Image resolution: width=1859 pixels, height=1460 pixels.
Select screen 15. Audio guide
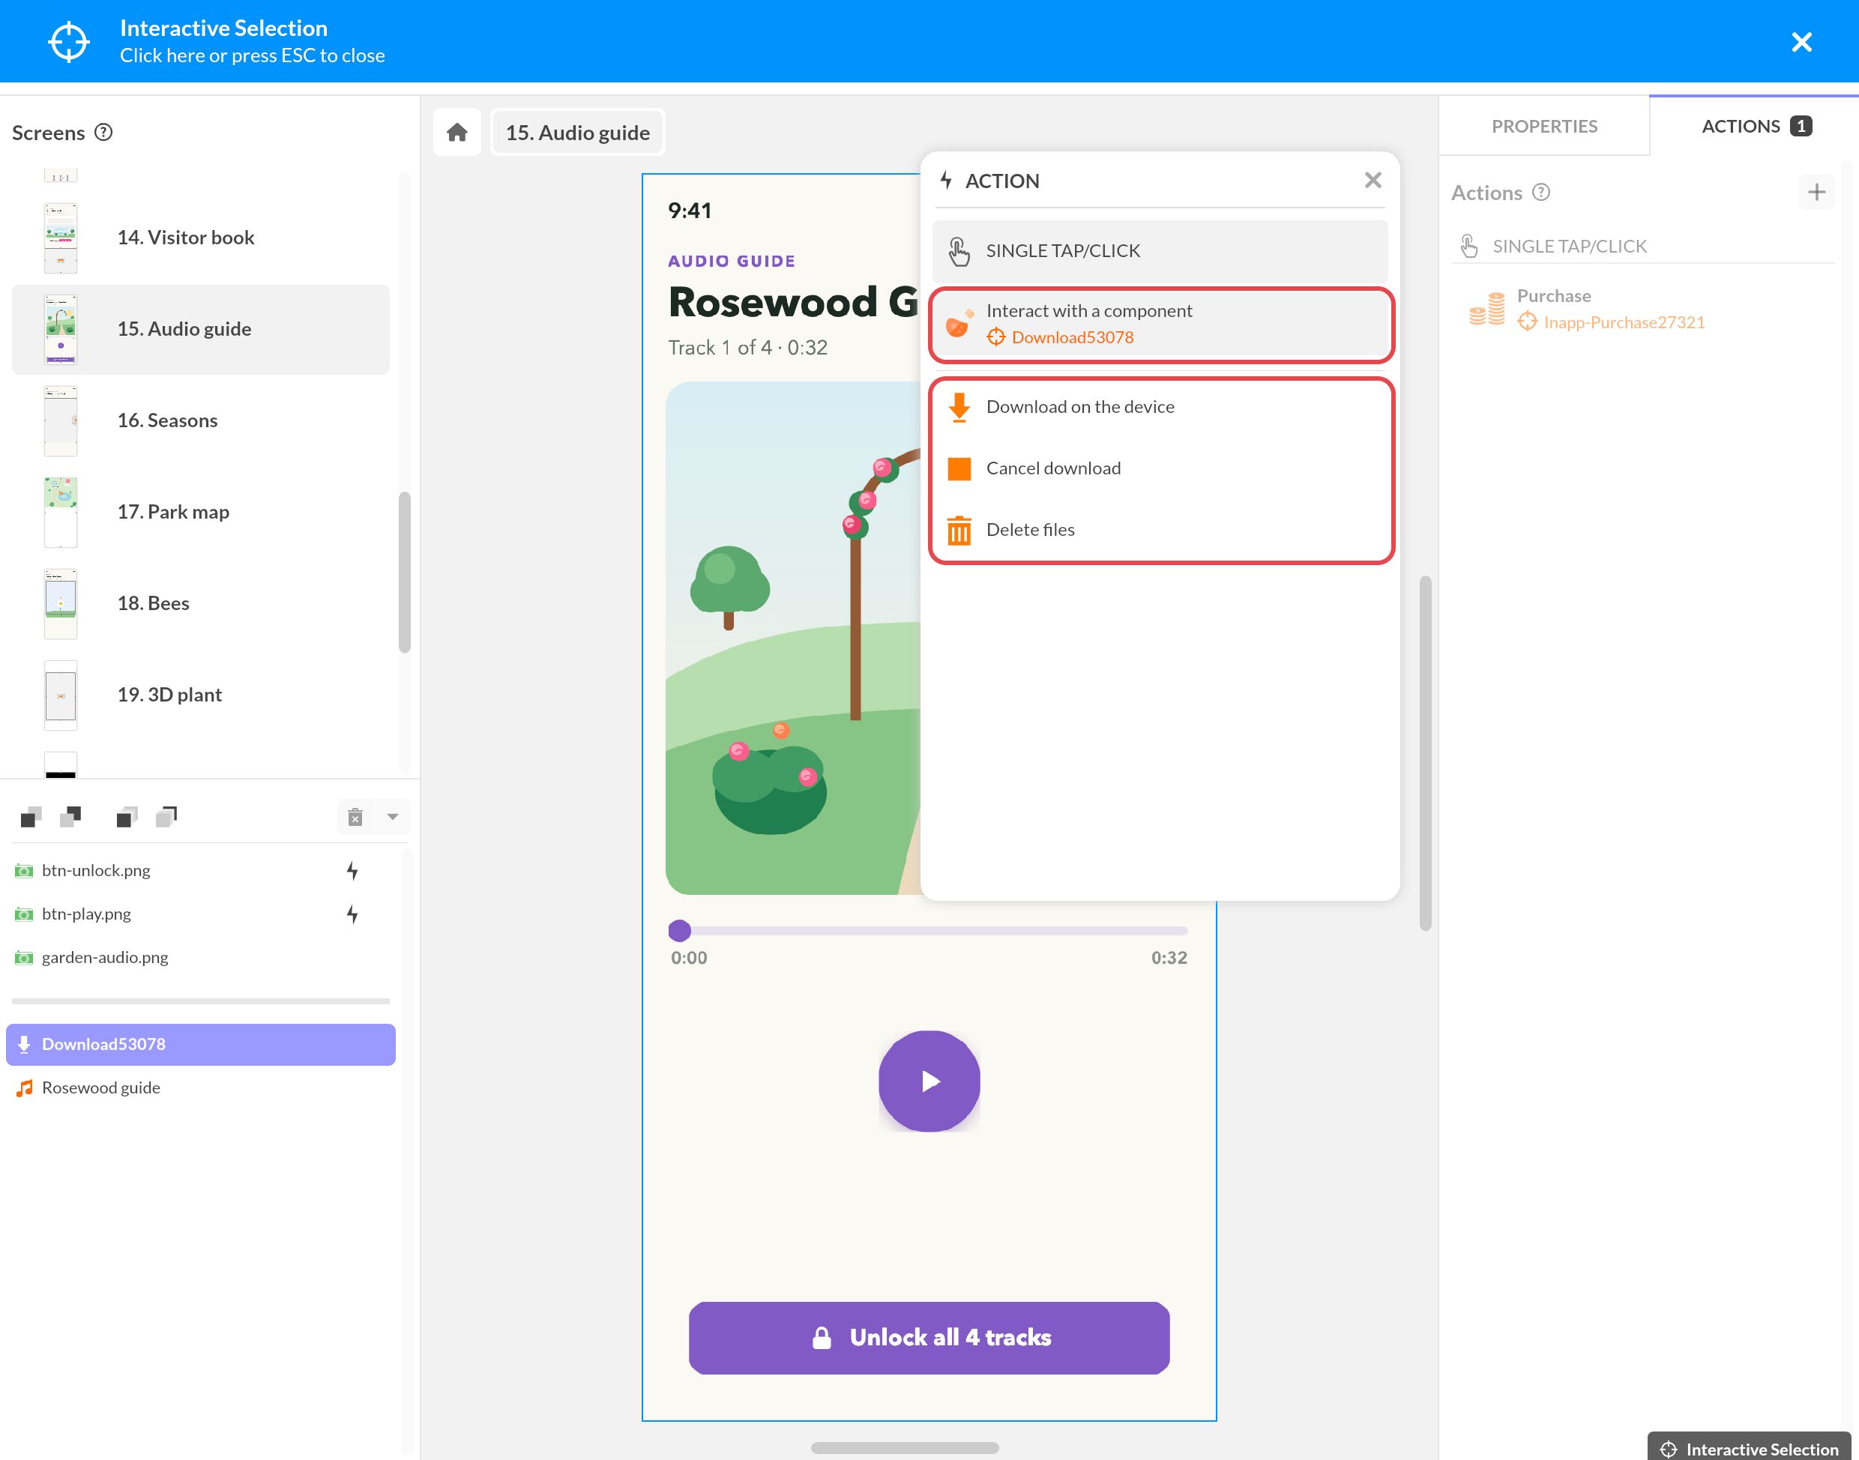(x=201, y=329)
